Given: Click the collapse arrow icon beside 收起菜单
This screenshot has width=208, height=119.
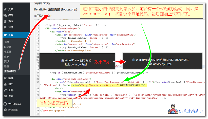Looking at the screenshot, I should pyautogui.click(x=5, y=110).
